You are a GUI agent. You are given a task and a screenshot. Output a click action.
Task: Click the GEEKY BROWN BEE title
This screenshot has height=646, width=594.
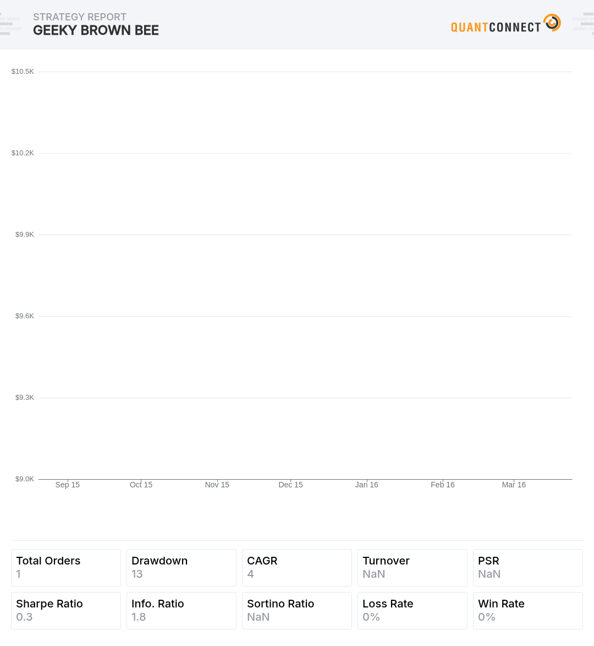pos(96,30)
